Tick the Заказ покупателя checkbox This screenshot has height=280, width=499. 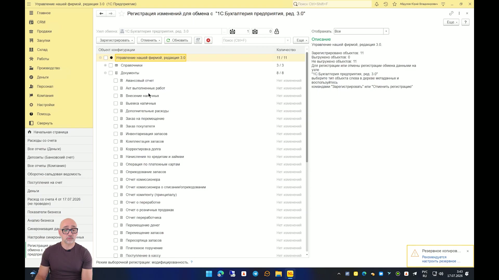pos(116,126)
